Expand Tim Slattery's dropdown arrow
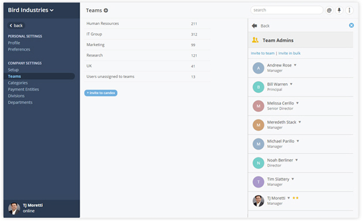This screenshot has height=221, width=363. point(293,179)
